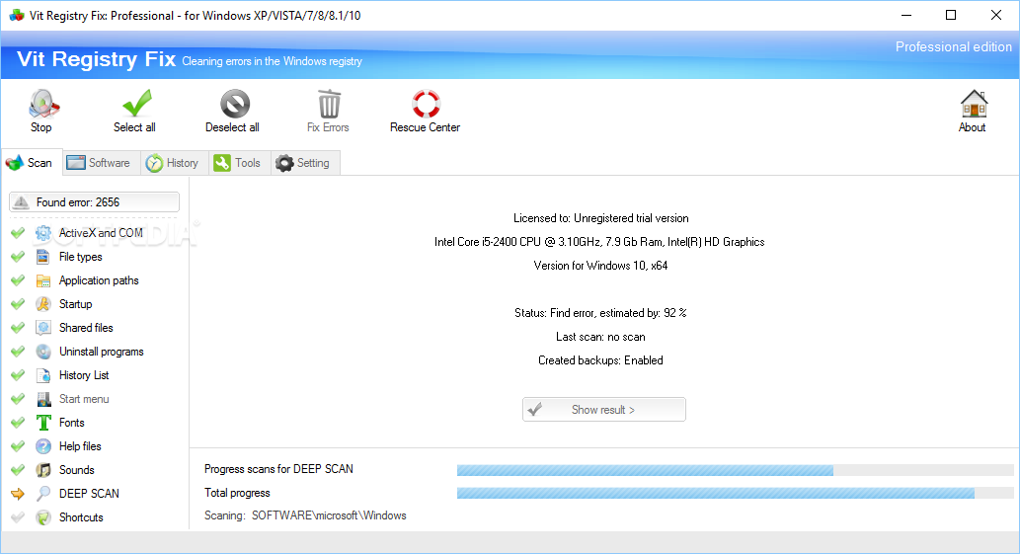The width and height of the screenshot is (1020, 554).
Task: Click the Deselect all icon
Action: point(235,104)
